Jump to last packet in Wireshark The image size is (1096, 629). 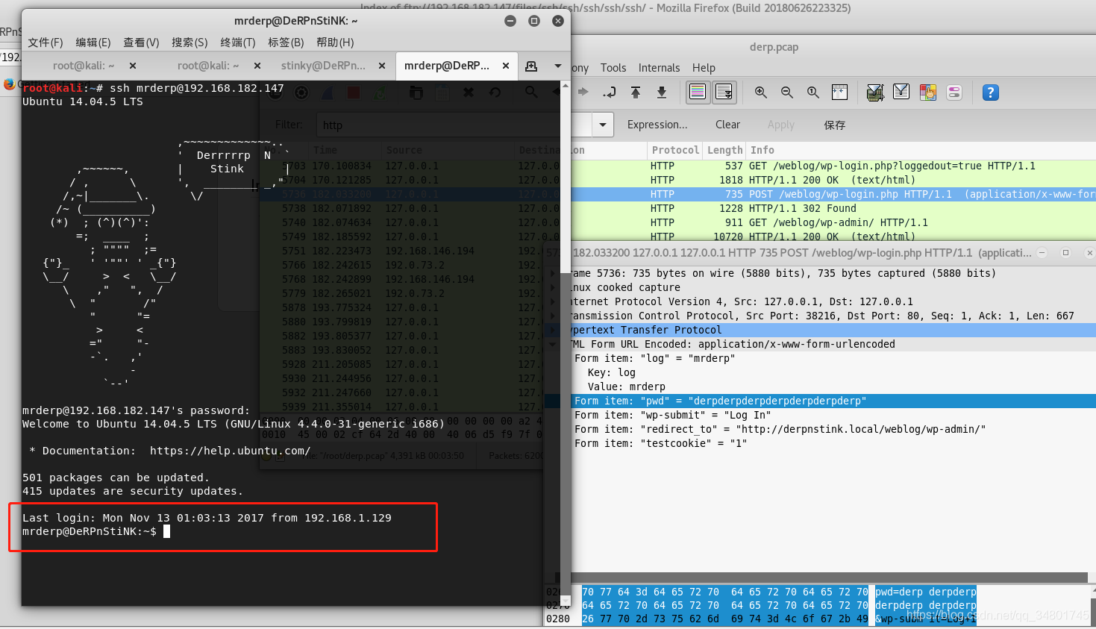coord(662,93)
